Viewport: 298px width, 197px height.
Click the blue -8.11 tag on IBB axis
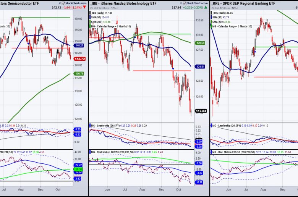click(199, 182)
